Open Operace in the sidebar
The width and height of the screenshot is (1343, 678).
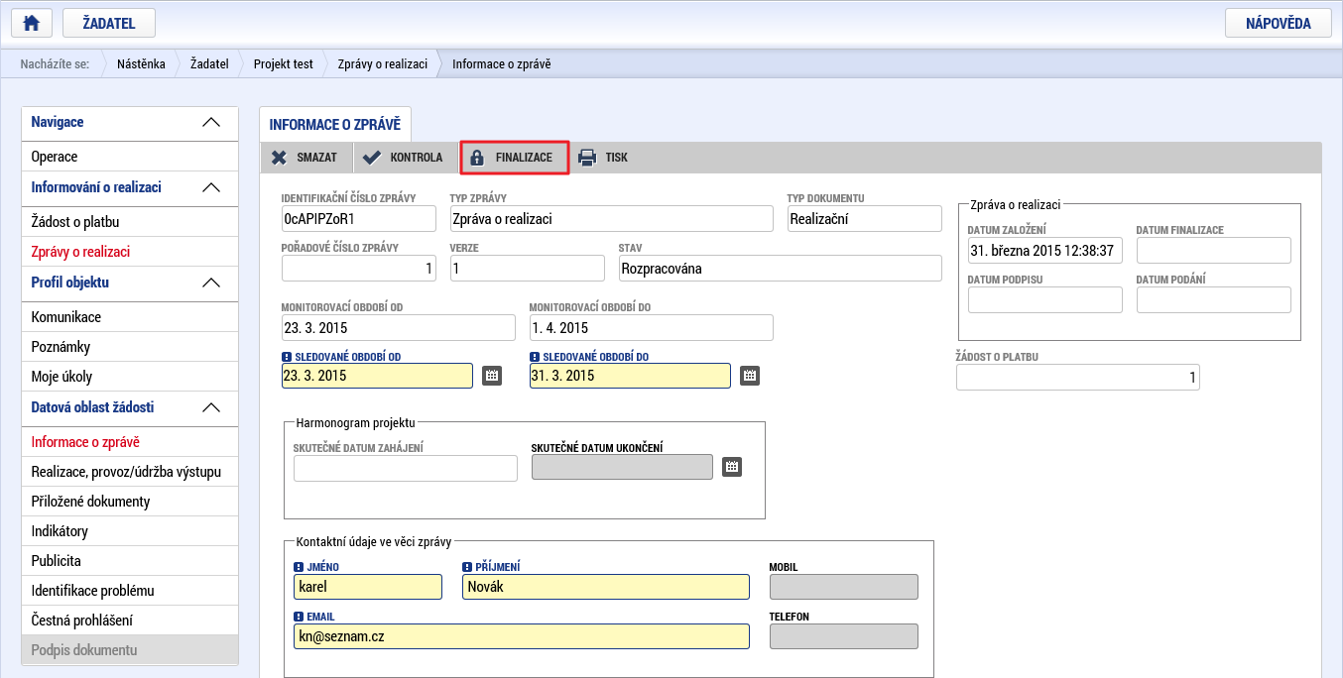(x=130, y=157)
